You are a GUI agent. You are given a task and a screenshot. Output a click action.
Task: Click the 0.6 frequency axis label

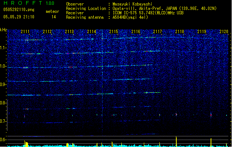pos(3,140)
